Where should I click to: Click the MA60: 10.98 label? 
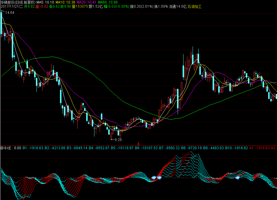click(x=108, y=2)
